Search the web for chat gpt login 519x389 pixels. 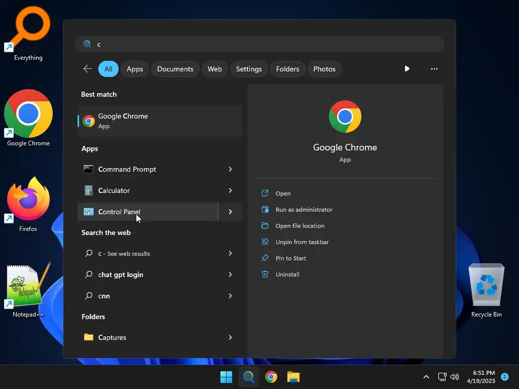148,275
